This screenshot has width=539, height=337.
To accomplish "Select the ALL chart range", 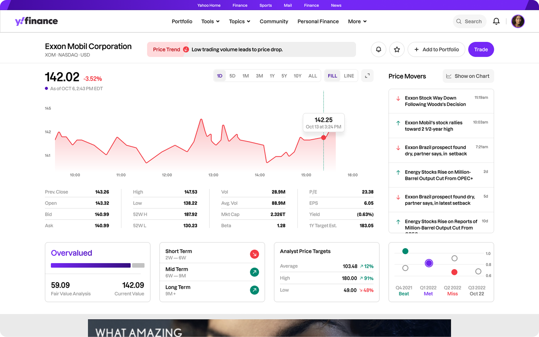I will pos(312,76).
